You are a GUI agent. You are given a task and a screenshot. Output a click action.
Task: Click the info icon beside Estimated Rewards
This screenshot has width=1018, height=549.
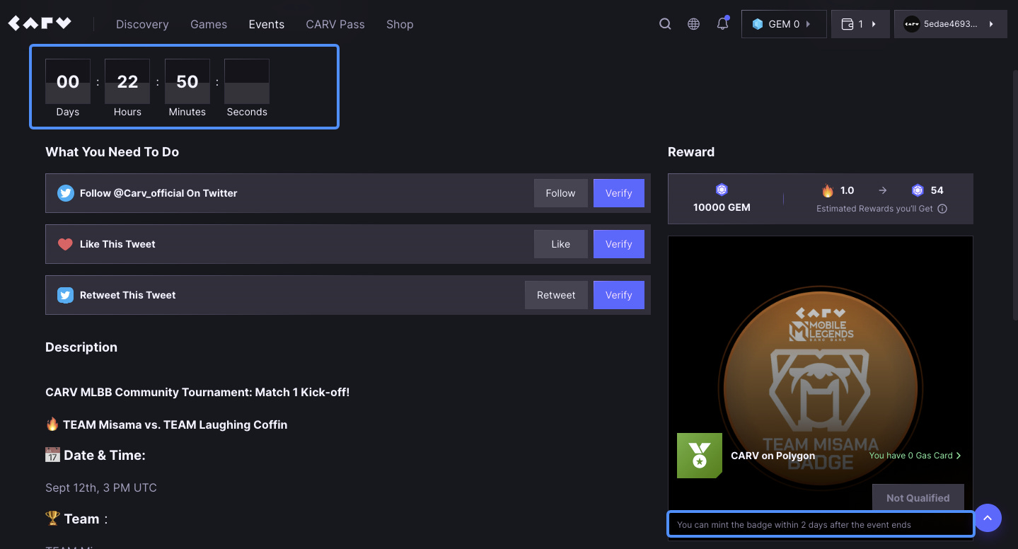coord(942,209)
